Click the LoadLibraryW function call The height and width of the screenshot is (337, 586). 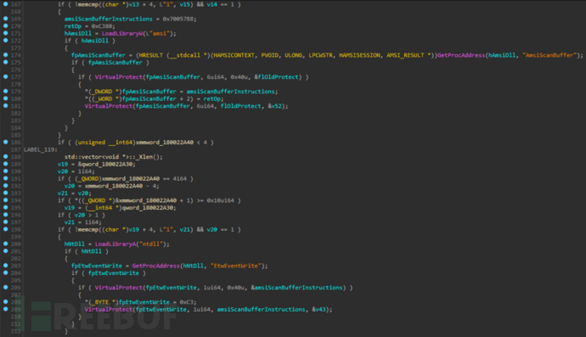[122, 33]
